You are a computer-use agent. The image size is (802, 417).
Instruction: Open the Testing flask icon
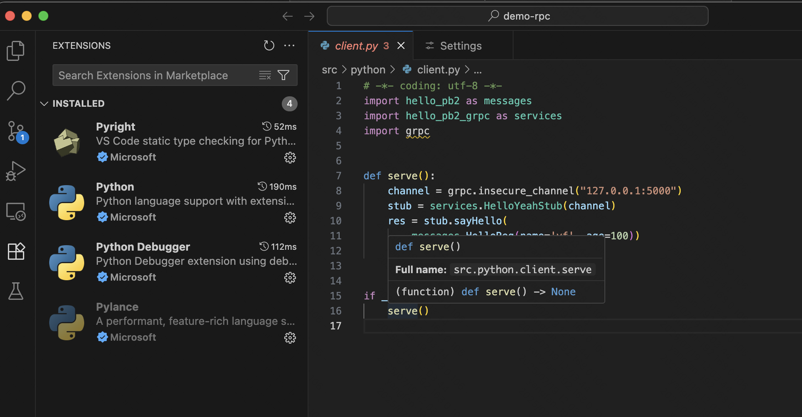[16, 291]
